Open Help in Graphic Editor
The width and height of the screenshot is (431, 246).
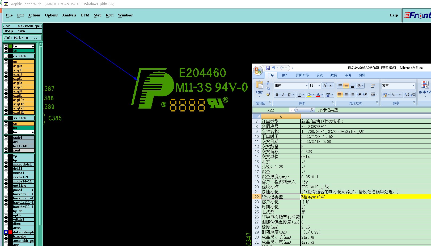click(x=394, y=15)
